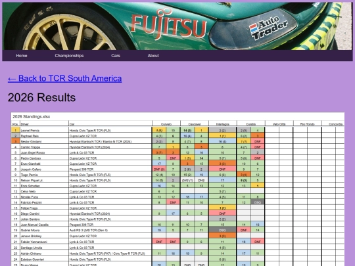Image resolution: width=355 pixels, height=266 pixels.
Task: Open the Championships menu item
Action: [x=69, y=56]
